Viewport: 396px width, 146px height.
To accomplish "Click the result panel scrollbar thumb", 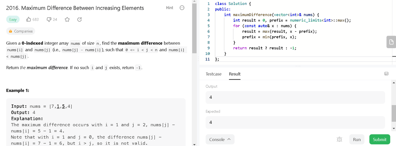I will (393, 114).
